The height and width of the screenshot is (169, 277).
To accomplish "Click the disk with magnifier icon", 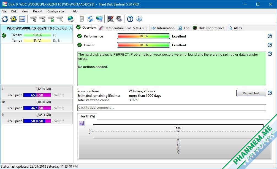I will [x=60, y=19].
